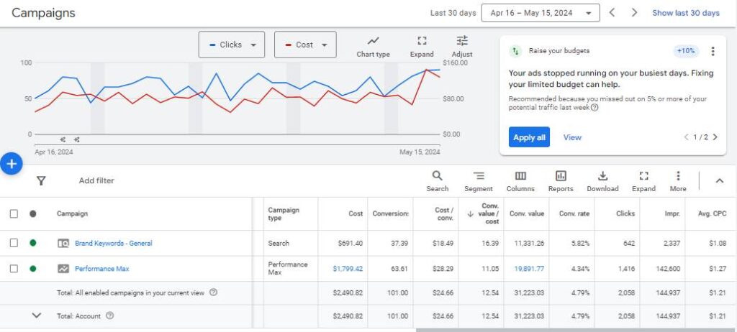Image resolution: width=737 pixels, height=332 pixels.
Task: Expand the table to full screen
Action: 643,181
